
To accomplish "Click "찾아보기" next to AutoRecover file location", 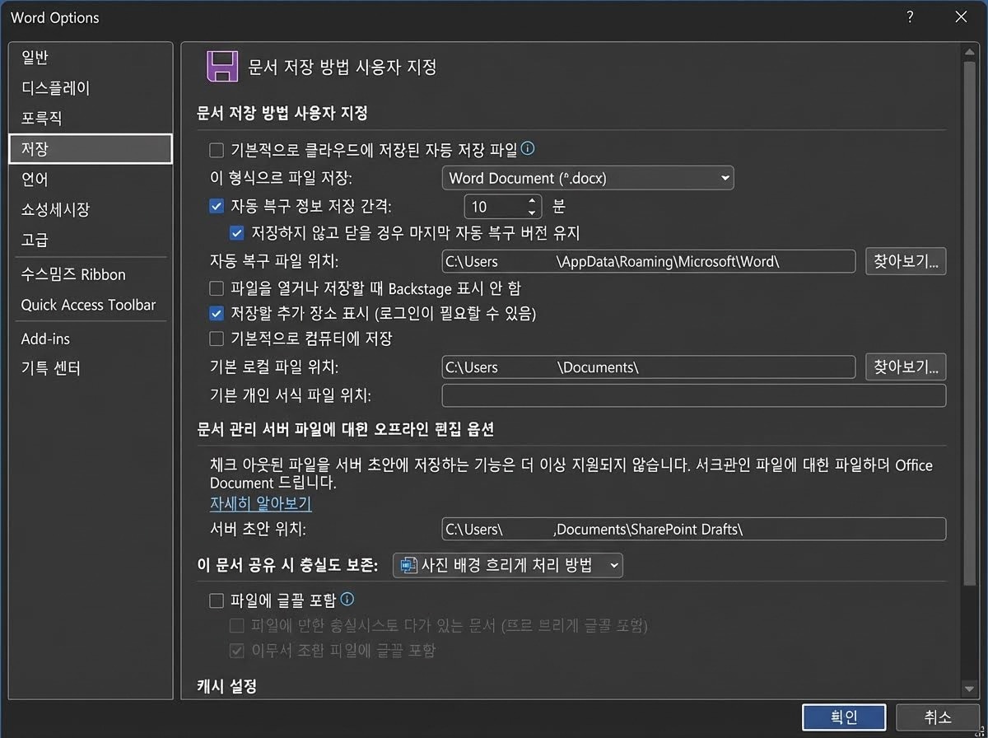I will click(906, 260).
